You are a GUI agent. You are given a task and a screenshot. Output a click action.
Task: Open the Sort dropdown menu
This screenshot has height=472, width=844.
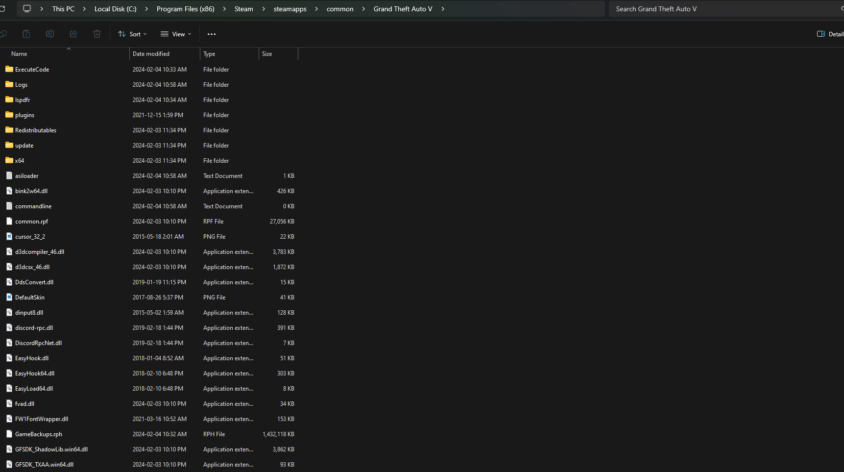(x=132, y=34)
